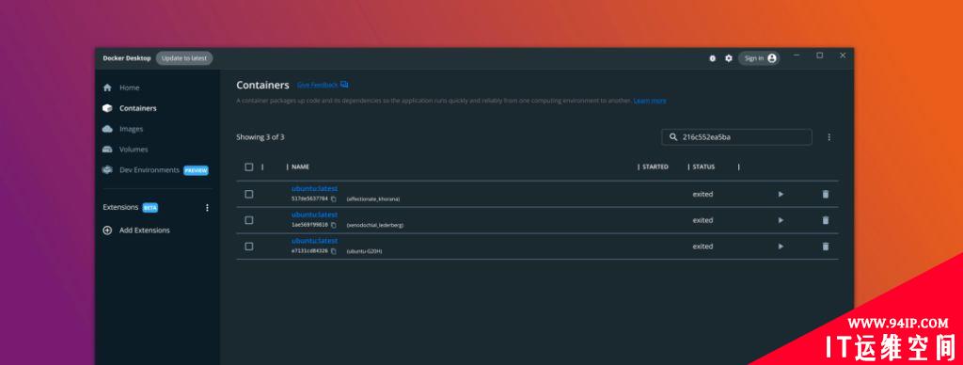Viewport: 963px width, 365px height.
Task: Toggle the select-all containers checkbox
Action: click(248, 167)
